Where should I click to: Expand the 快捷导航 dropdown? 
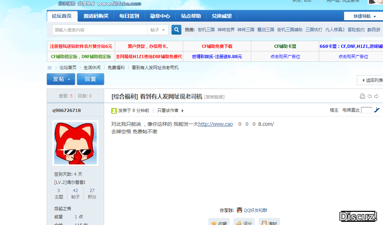(x=364, y=16)
